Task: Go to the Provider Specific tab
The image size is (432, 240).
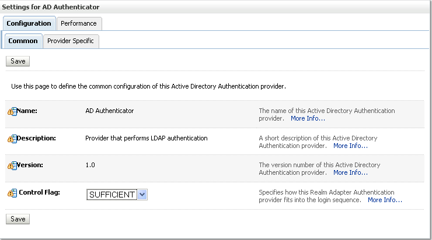Action: click(71, 41)
